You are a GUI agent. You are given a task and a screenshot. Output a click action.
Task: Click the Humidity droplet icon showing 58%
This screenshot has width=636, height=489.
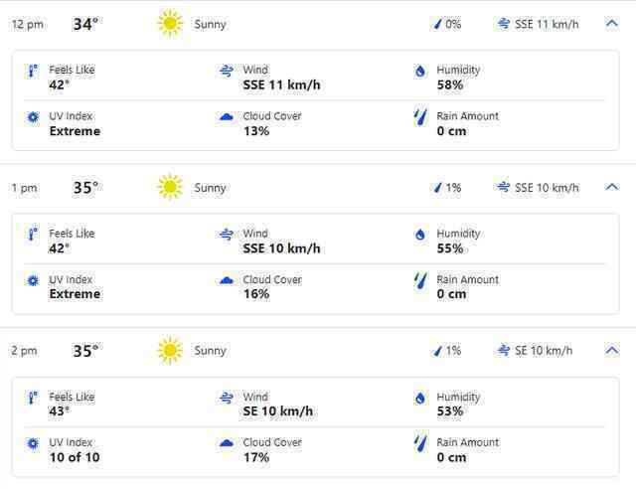point(420,71)
